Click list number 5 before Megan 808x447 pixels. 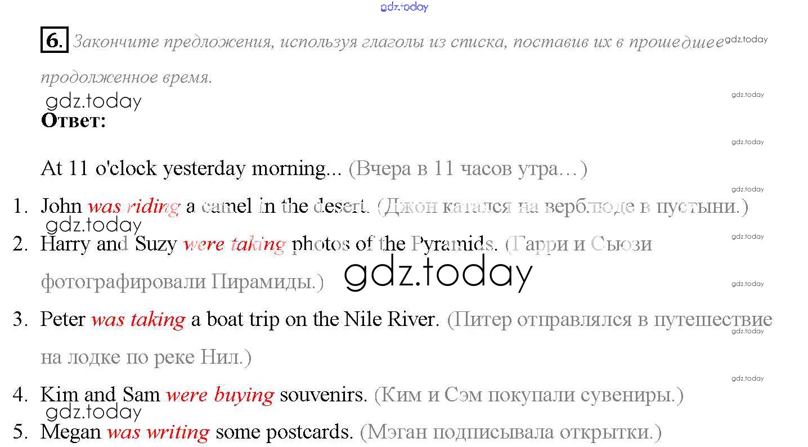(20, 432)
